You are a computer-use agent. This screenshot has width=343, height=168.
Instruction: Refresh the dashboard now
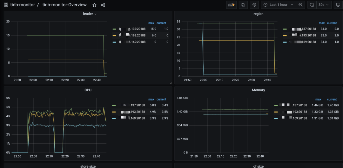click(312, 5)
